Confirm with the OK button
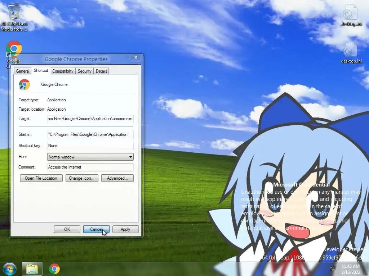 tap(67, 229)
